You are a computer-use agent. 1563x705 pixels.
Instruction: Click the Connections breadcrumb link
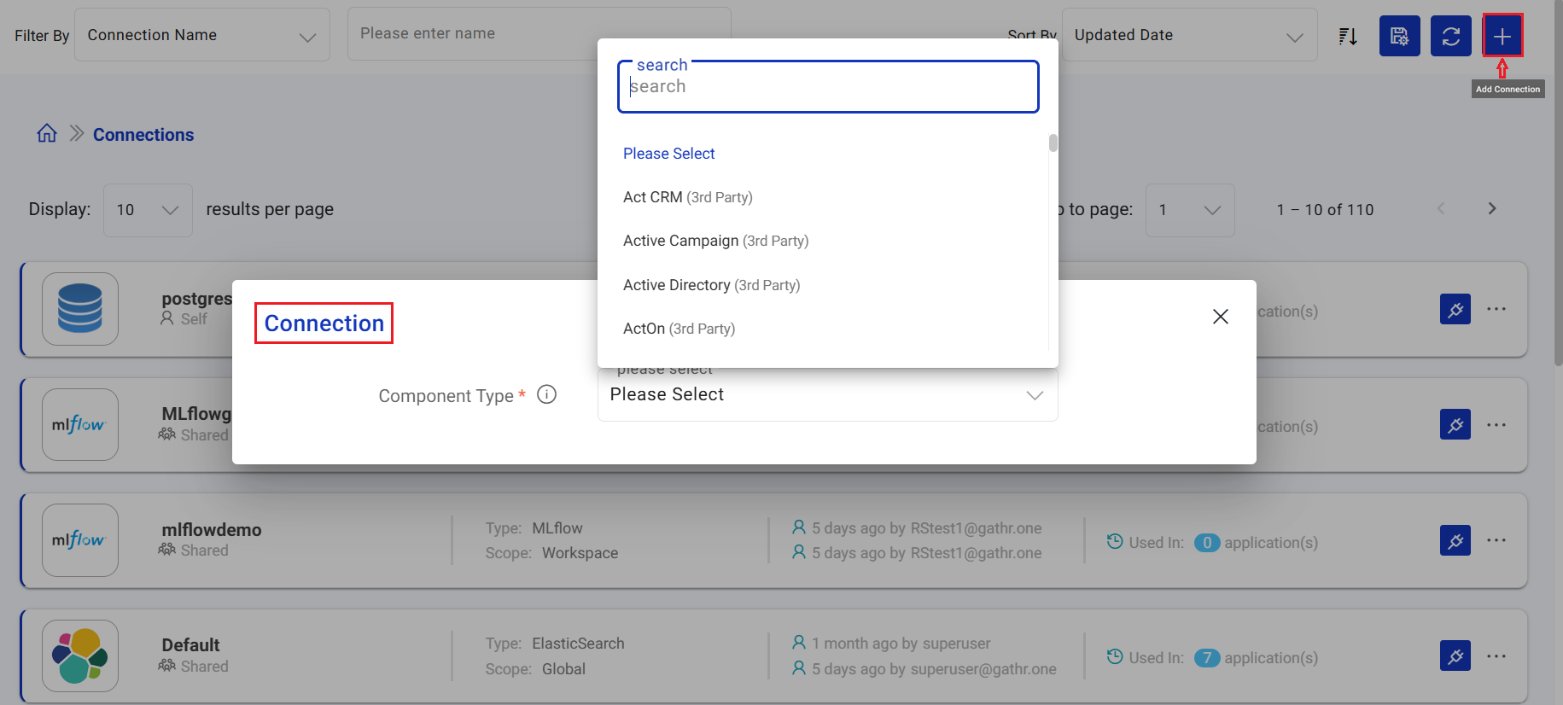pyautogui.click(x=143, y=135)
